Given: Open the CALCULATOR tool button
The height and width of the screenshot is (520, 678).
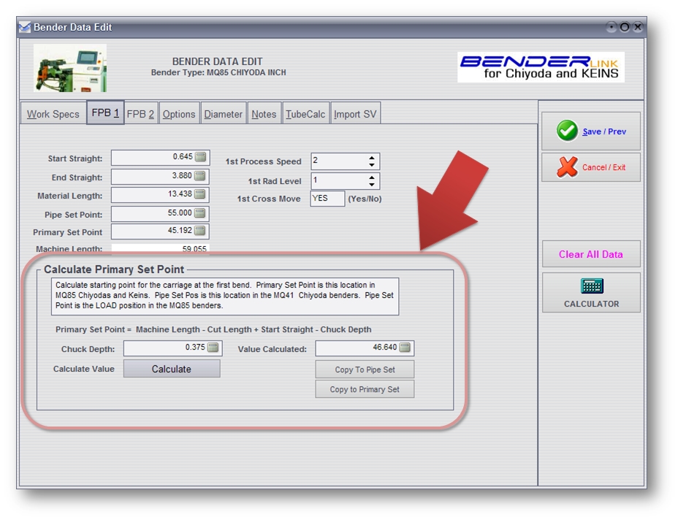Looking at the screenshot, I should [x=591, y=292].
